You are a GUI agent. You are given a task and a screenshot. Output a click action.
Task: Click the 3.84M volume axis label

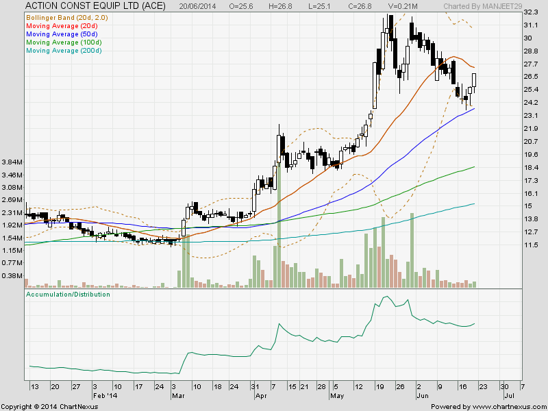[12, 162]
